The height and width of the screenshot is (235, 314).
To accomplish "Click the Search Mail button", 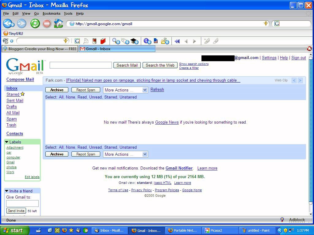I will 127,65.
